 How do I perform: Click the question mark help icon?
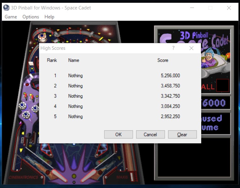pyautogui.click(x=173, y=48)
